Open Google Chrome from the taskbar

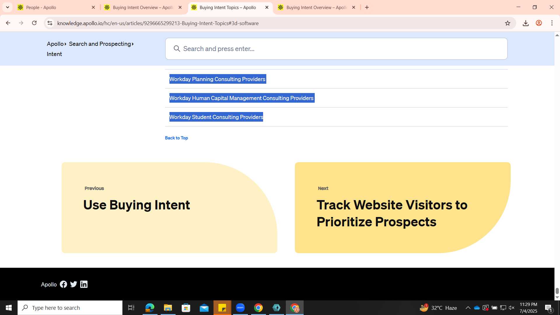click(x=258, y=308)
